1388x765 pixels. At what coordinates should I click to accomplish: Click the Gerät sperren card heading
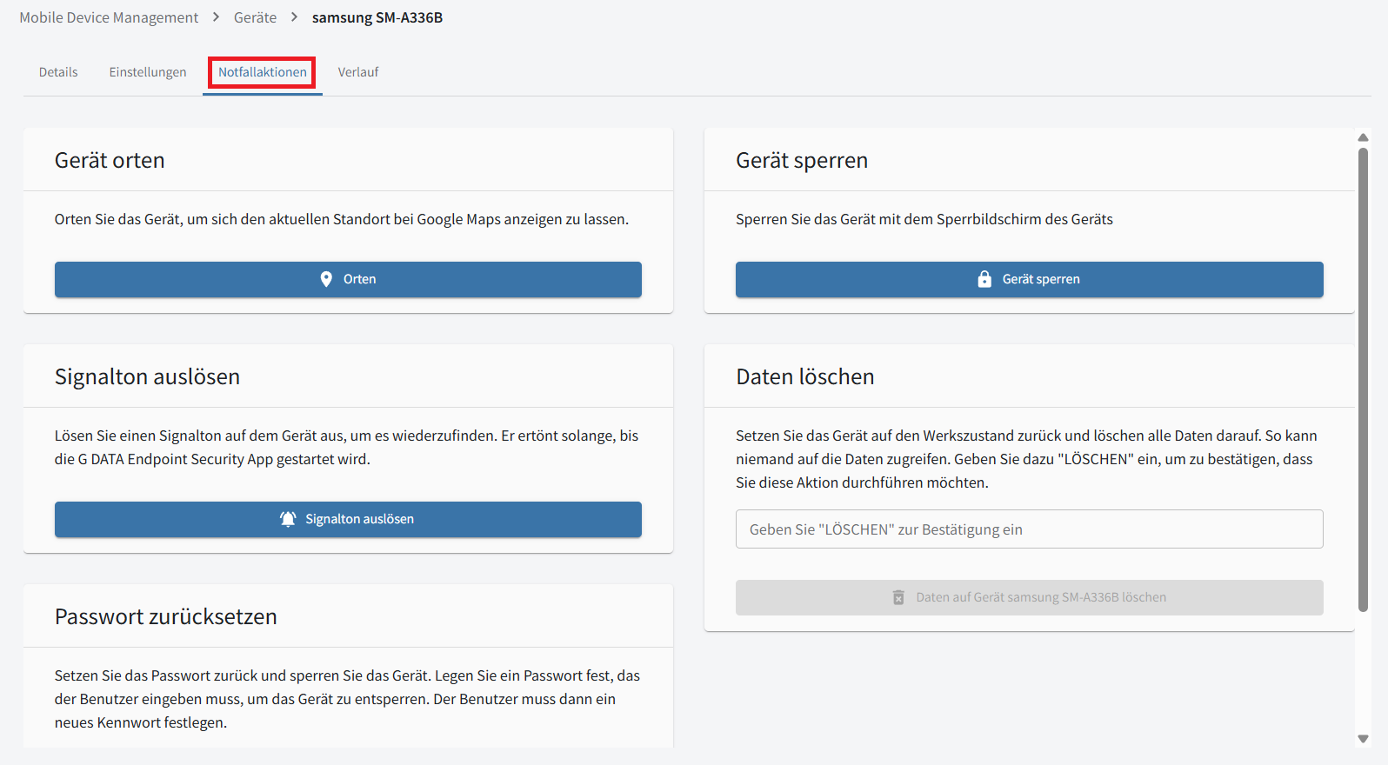point(802,160)
